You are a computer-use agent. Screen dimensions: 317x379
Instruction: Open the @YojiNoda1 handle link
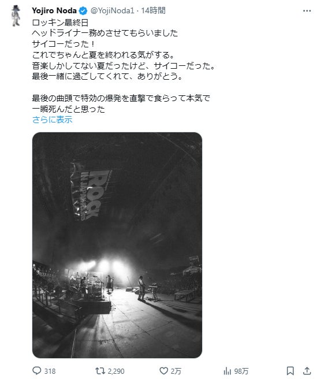[x=112, y=10]
